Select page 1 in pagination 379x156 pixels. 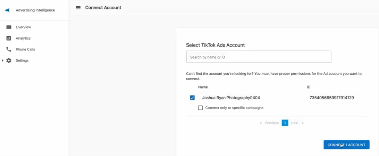(285, 123)
